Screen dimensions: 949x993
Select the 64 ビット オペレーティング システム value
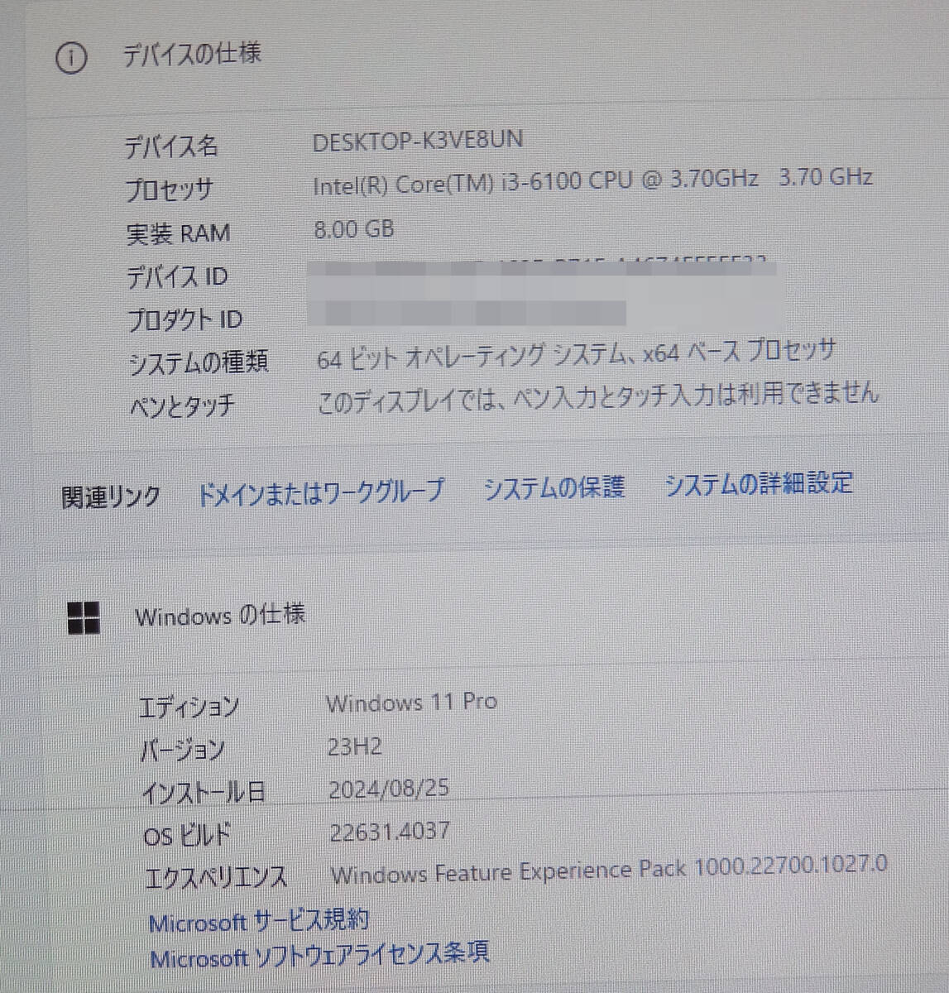click(x=577, y=354)
